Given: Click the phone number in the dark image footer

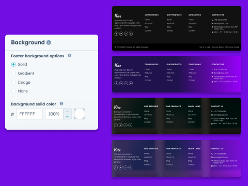Looking at the screenshot, I should pyautogui.click(x=220, y=112).
